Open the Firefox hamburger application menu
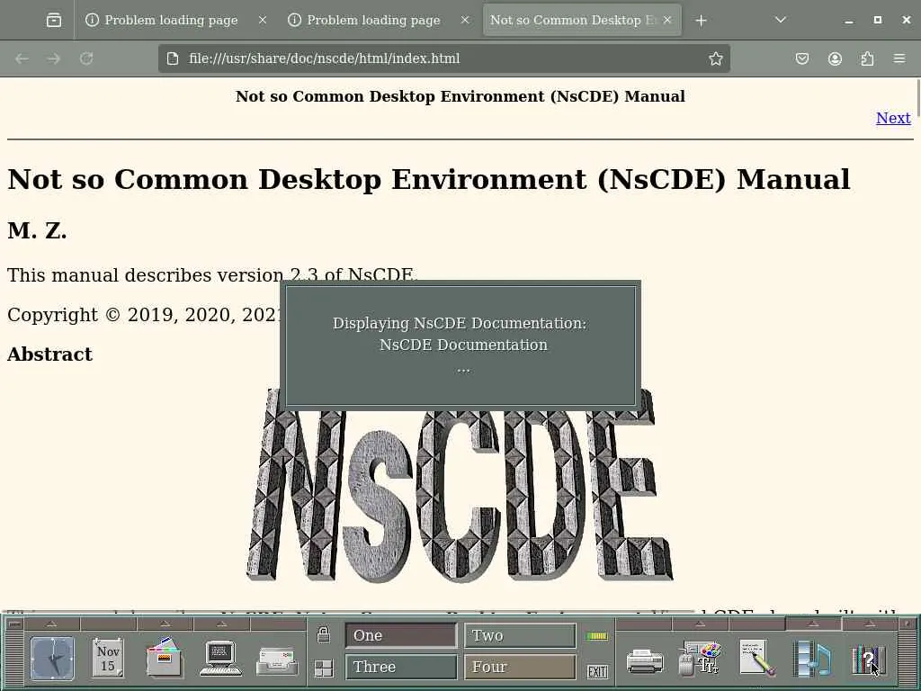This screenshot has width=921, height=691. (x=899, y=58)
